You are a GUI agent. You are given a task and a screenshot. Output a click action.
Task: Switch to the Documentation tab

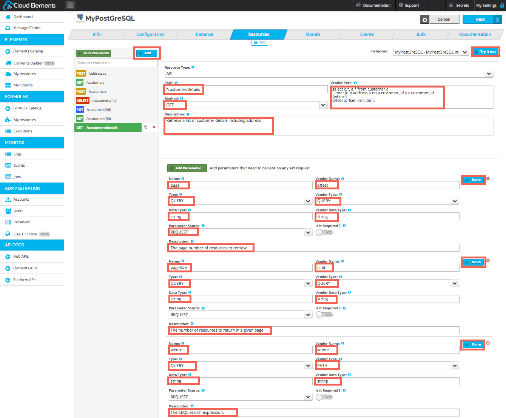pos(475,34)
